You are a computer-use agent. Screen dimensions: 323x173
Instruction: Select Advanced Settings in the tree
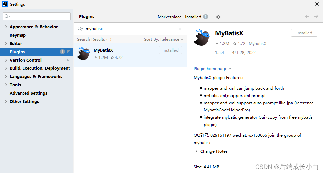[28, 93]
